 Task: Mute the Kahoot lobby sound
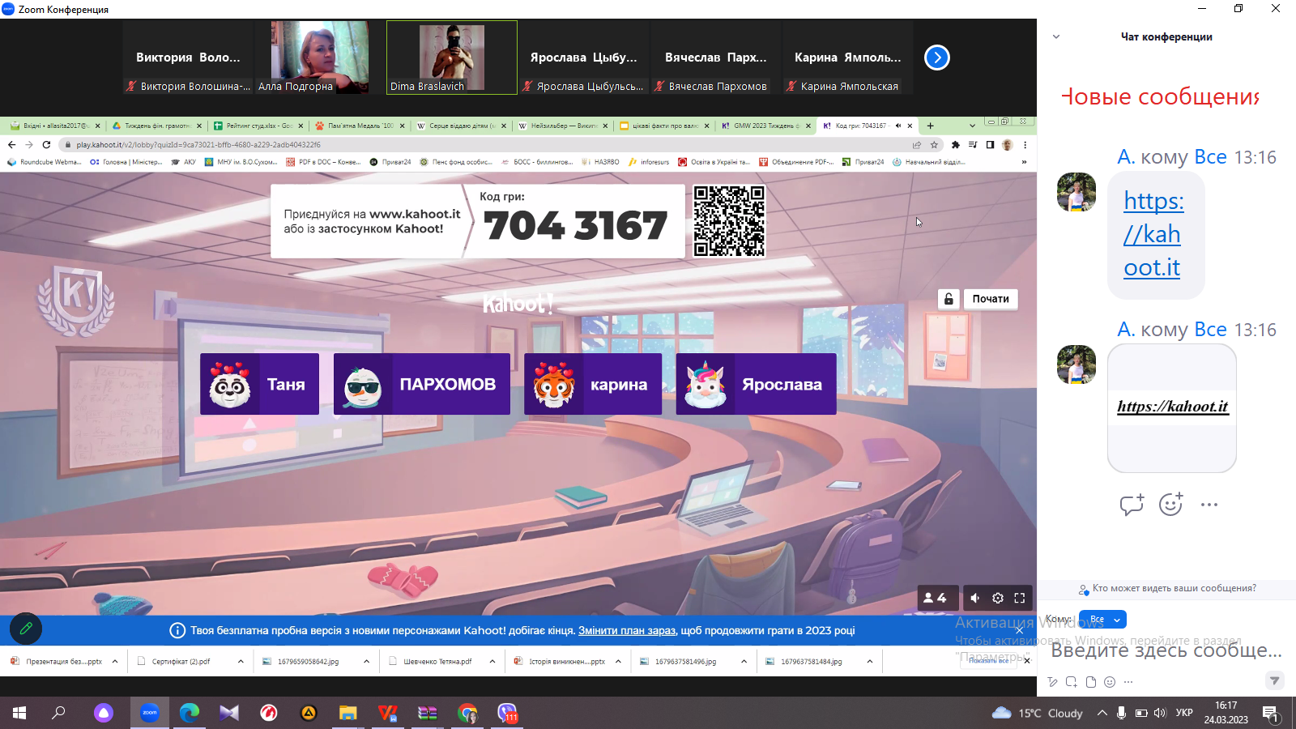pos(975,598)
